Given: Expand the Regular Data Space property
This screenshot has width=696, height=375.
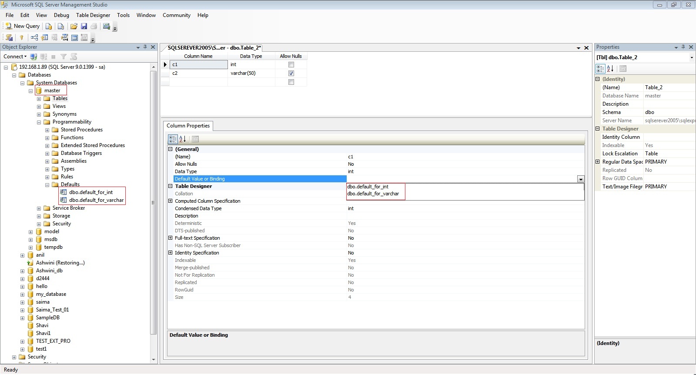Looking at the screenshot, I should coord(598,162).
